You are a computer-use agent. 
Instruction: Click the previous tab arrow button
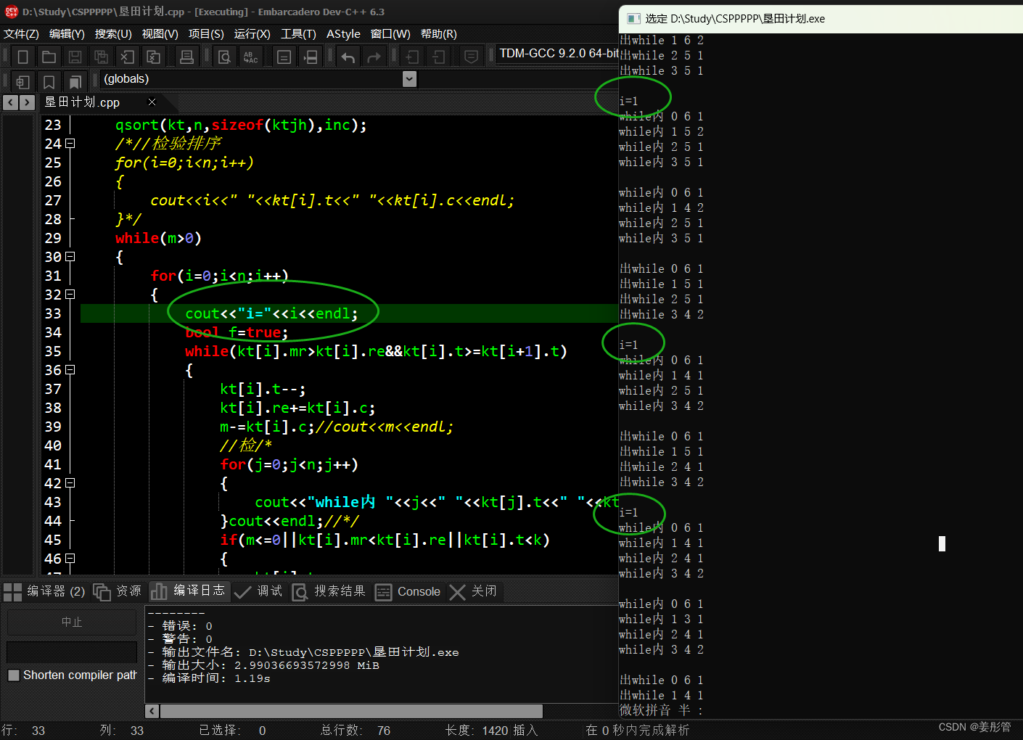coord(10,102)
